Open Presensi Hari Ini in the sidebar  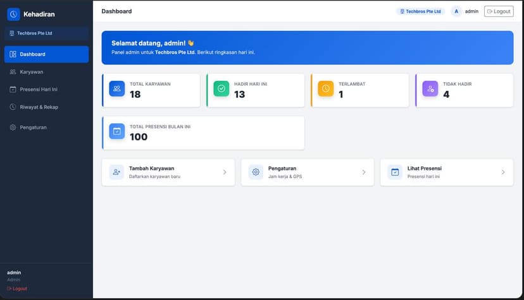(x=46, y=89)
